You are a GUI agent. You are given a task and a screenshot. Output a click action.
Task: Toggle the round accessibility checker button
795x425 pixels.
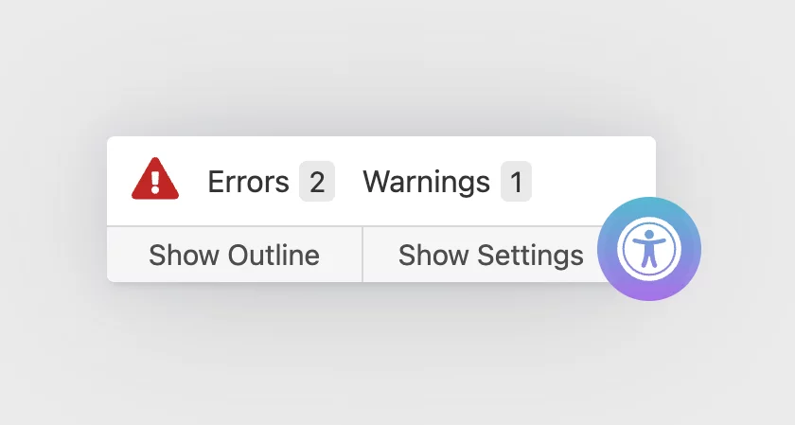(649, 249)
